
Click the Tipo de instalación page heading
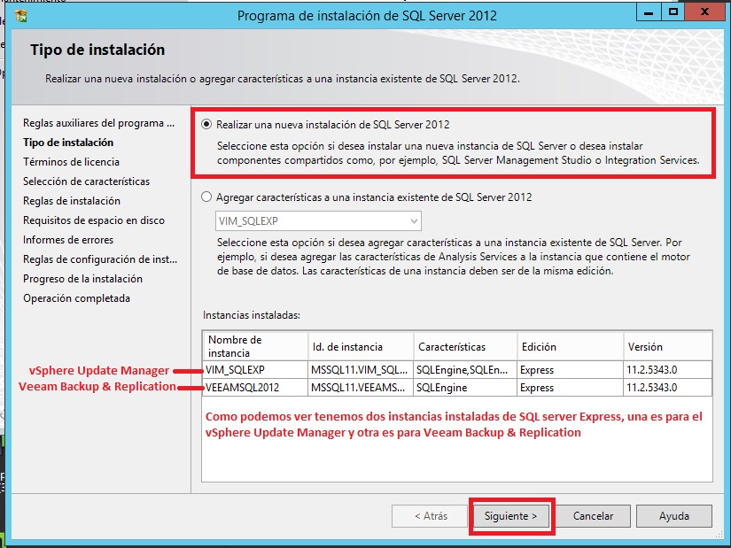97,50
